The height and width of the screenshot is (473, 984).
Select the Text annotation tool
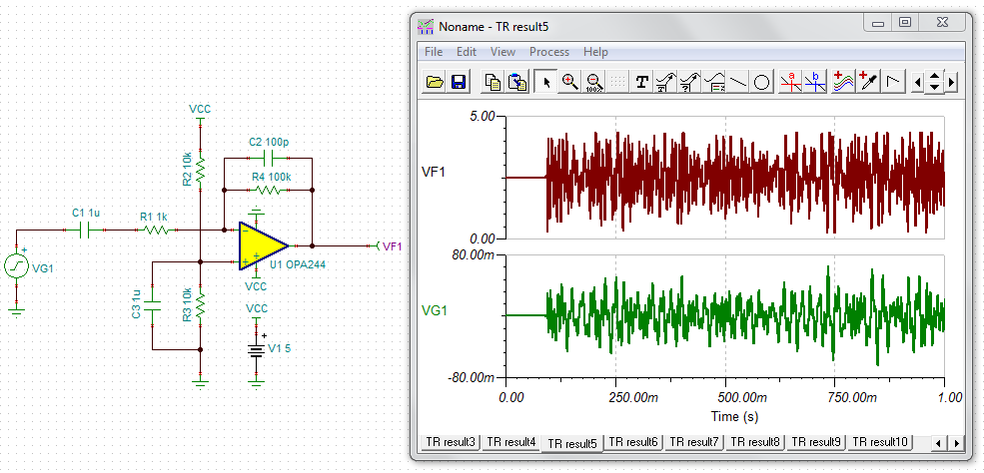click(641, 82)
